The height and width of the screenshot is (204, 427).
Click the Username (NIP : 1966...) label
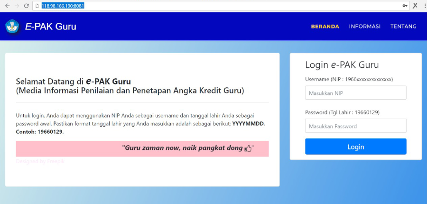coord(349,80)
